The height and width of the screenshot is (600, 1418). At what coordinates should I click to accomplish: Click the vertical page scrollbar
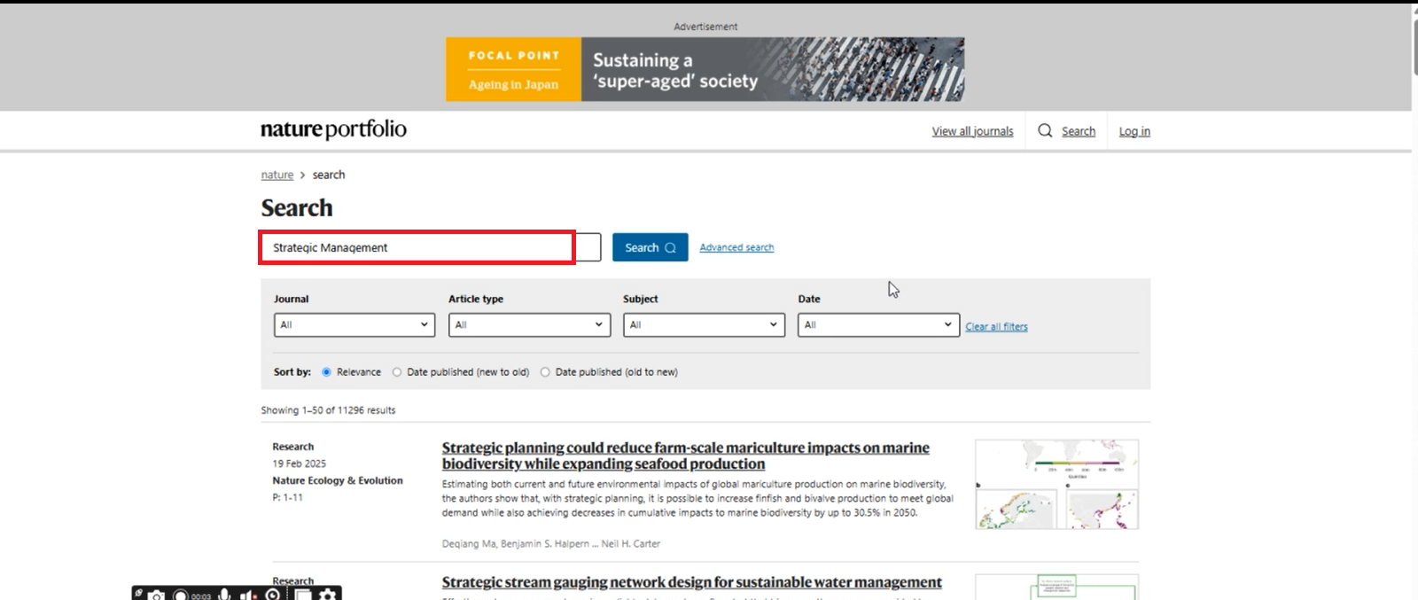click(x=1414, y=44)
